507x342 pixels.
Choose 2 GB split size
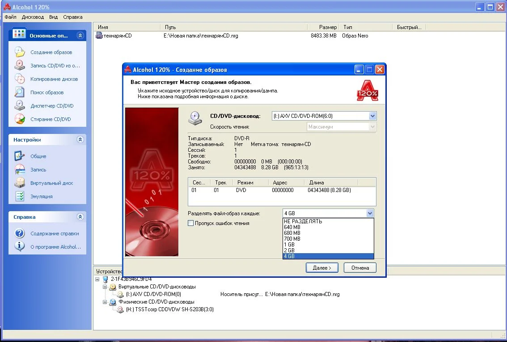tap(328, 250)
